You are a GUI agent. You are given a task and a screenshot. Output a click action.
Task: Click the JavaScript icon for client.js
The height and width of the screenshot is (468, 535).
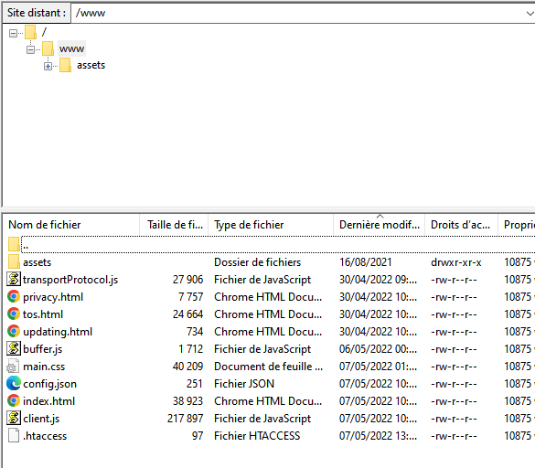(14, 419)
